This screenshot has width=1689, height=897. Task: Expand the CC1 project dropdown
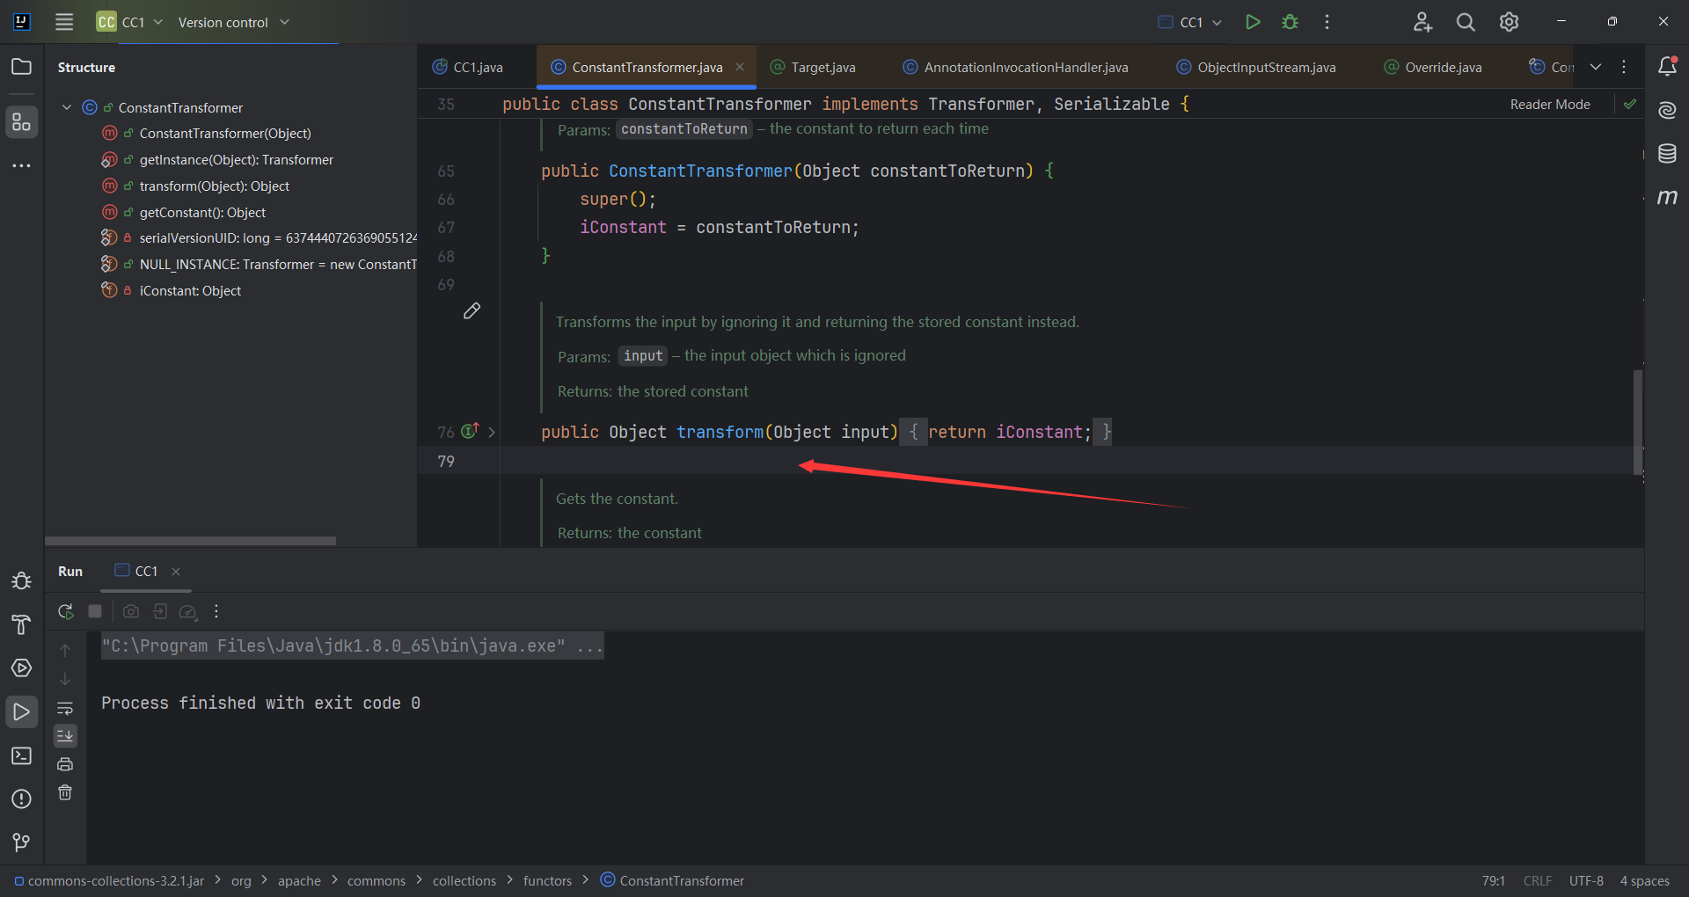point(130,22)
